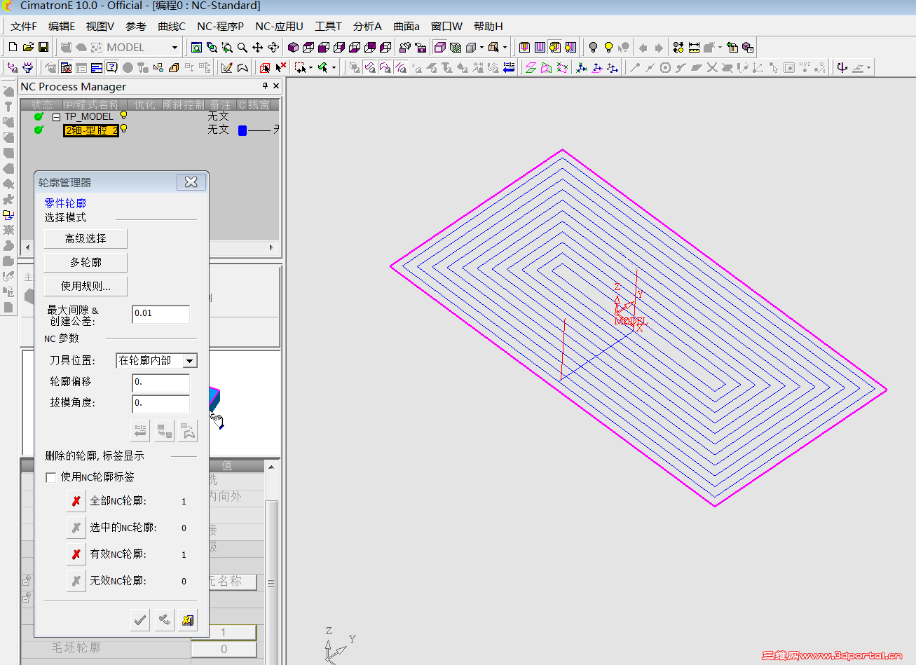The height and width of the screenshot is (665, 916).
Task: Expand the dropdown arrow next to the grey cube icon
Action: (482, 47)
